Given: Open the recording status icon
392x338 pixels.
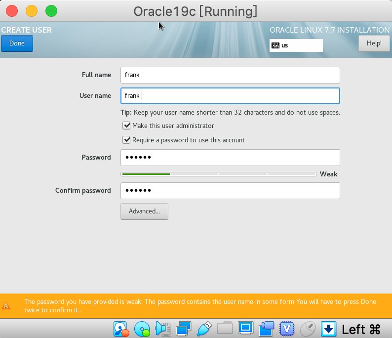Looking at the screenshot, I should (266, 329).
